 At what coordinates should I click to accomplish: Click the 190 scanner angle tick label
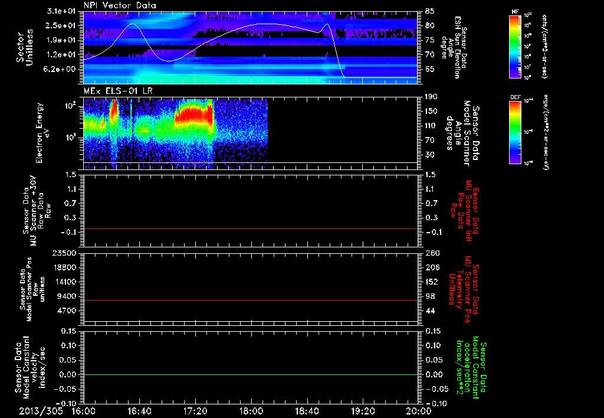[x=432, y=97]
